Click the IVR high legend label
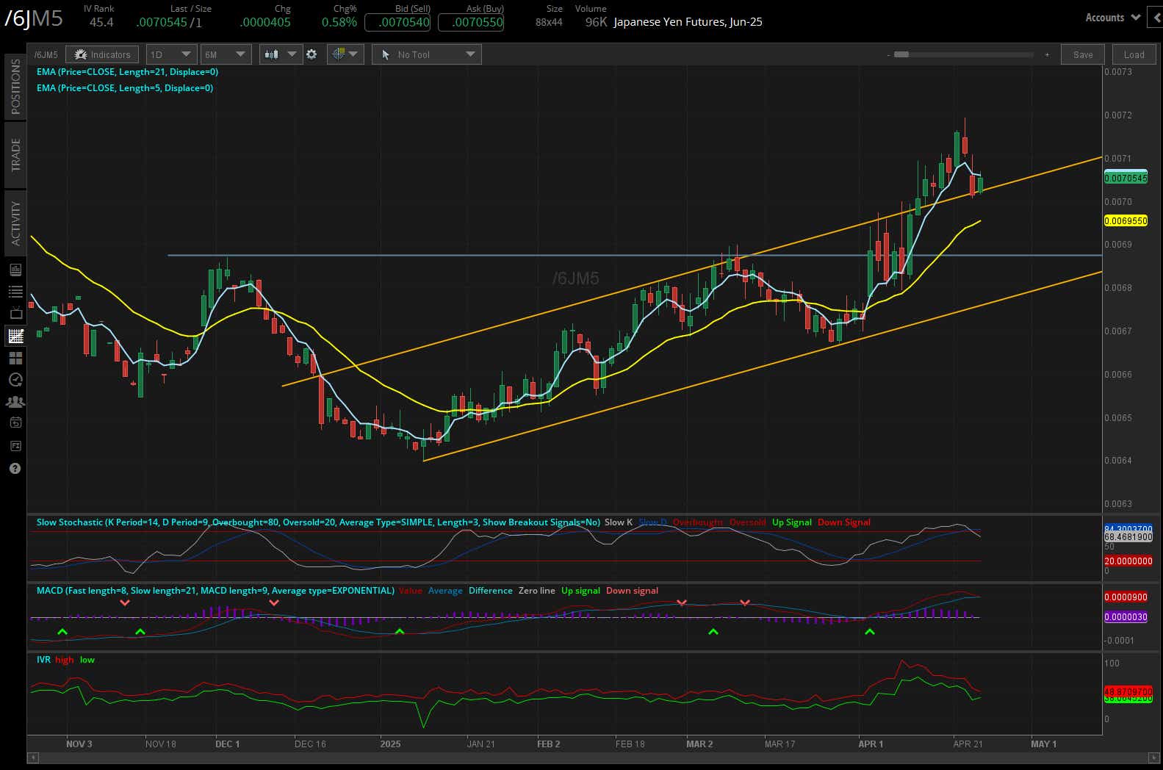The height and width of the screenshot is (770, 1163). (x=65, y=660)
